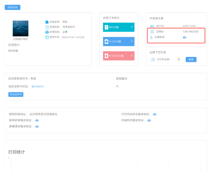Viewport: 215px width, 172px height.
Task: Click the 返回列表 button
Action: (x=13, y=7)
